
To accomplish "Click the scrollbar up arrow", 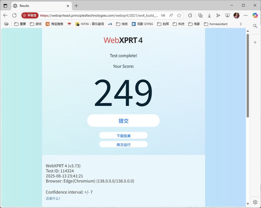I will point(248,31).
